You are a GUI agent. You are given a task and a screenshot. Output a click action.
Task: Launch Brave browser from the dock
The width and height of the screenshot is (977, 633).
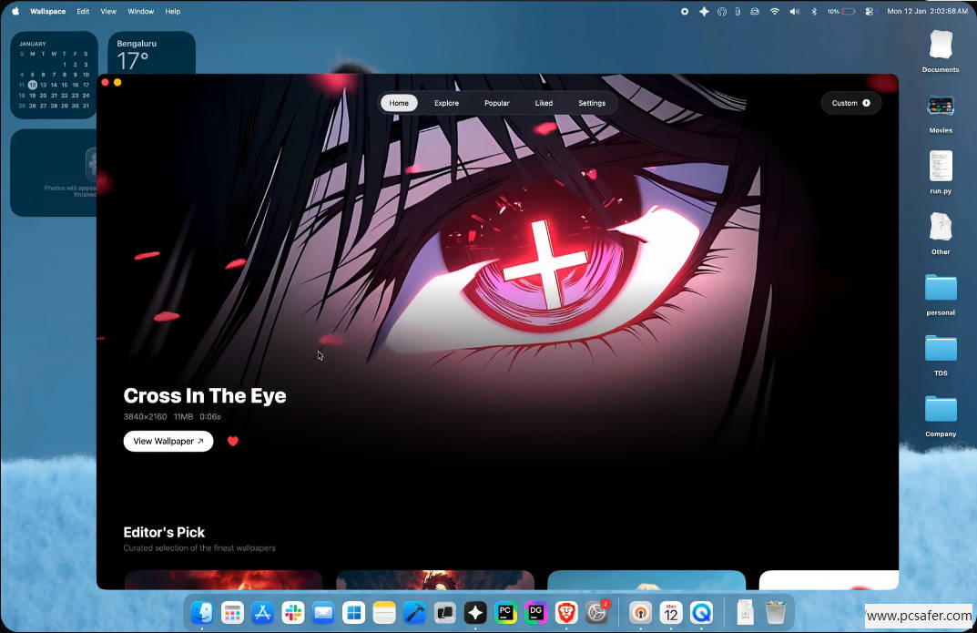[x=566, y=613]
